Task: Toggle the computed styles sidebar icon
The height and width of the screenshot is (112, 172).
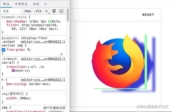Action: [61, 11]
